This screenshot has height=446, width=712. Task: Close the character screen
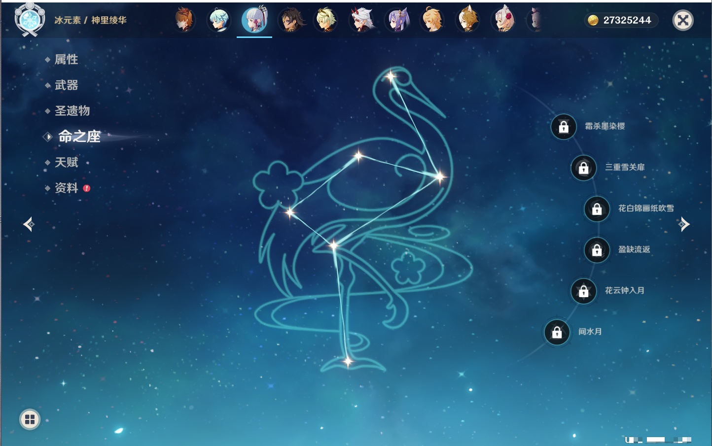pyautogui.click(x=683, y=20)
